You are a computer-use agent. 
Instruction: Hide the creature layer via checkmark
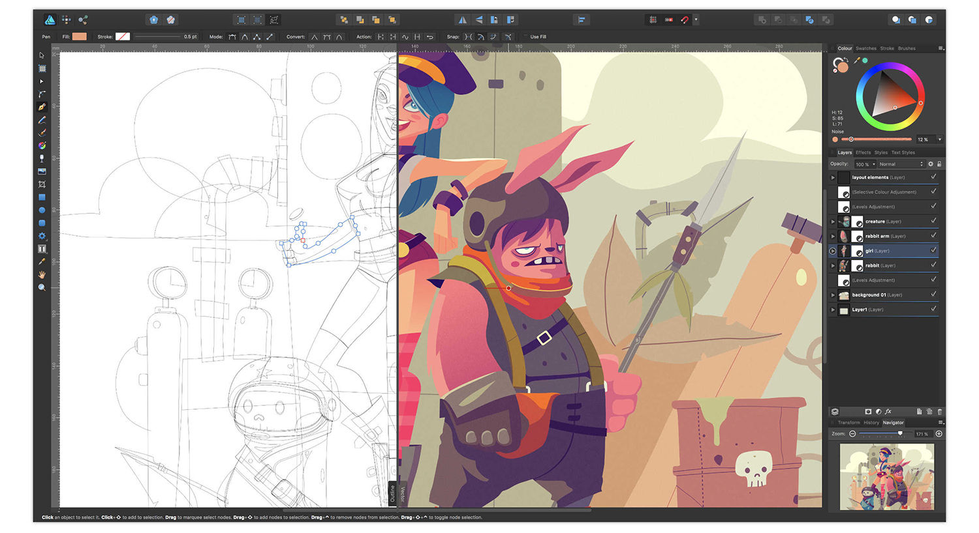pyautogui.click(x=933, y=221)
